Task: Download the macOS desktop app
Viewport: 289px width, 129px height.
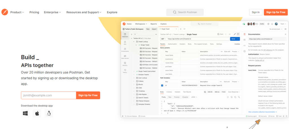Action: (x=37, y=113)
